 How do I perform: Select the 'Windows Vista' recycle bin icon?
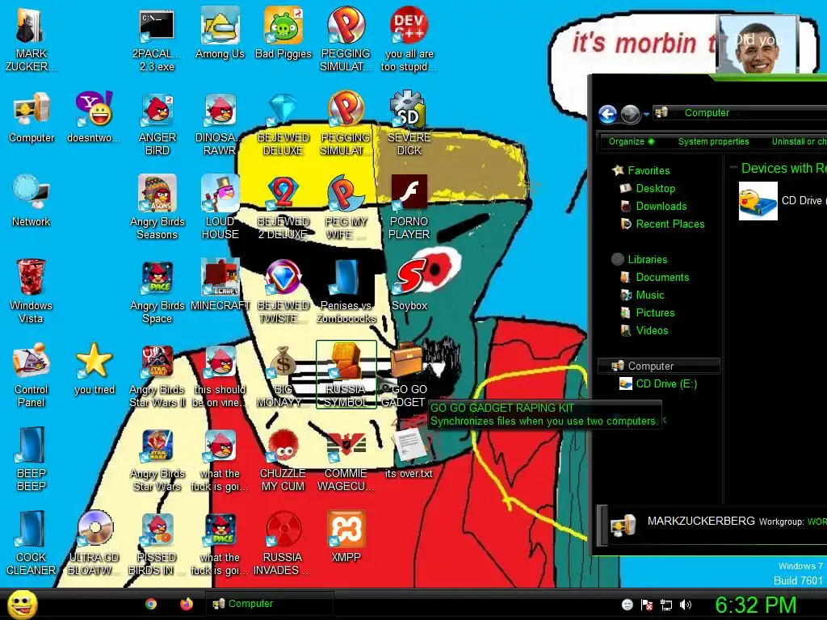(x=31, y=291)
